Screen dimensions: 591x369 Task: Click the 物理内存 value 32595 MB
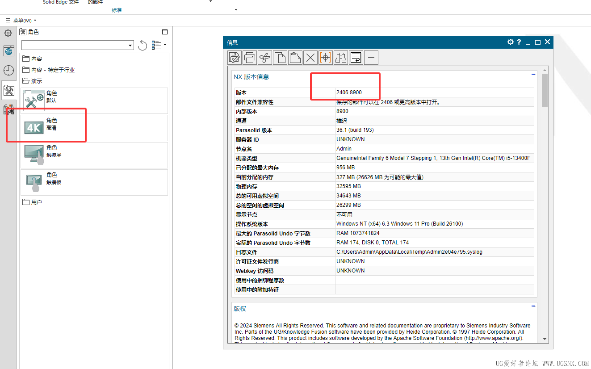(x=348, y=186)
